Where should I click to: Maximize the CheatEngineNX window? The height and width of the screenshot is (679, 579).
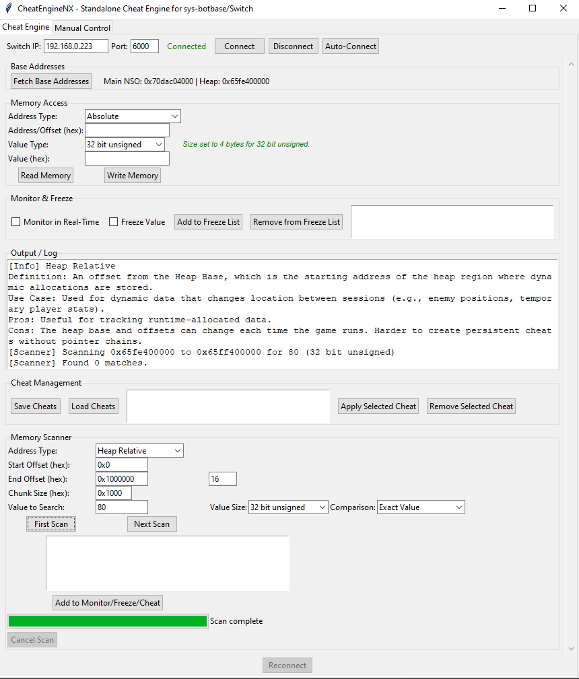[533, 8]
